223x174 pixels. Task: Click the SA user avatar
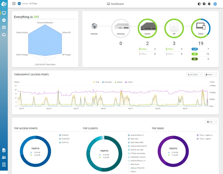point(215,4)
